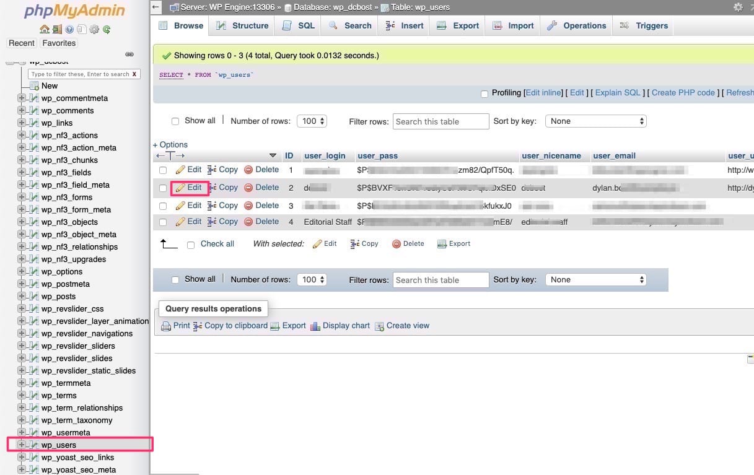The width and height of the screenshot is (754, 475).
Task: Open the top Sort by key dropdown
Action: click(x=595, y=121)
